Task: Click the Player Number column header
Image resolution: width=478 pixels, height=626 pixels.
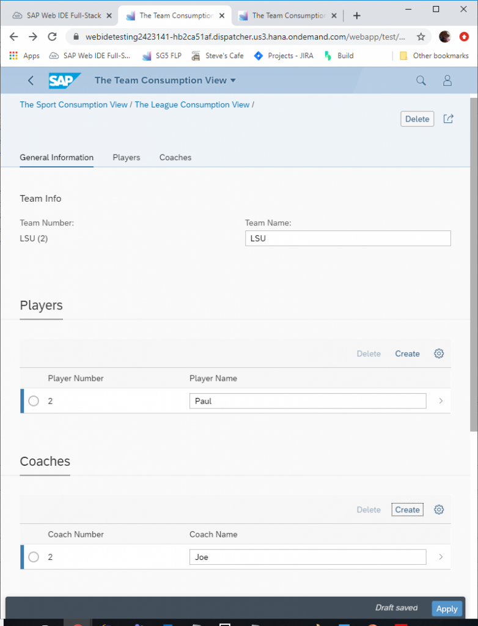Action: (x=75, y=378)
